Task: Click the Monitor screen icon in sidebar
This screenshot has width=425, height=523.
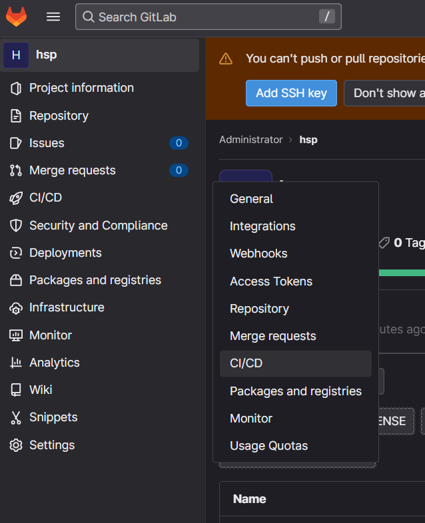Action: click(x=16, y=335)
